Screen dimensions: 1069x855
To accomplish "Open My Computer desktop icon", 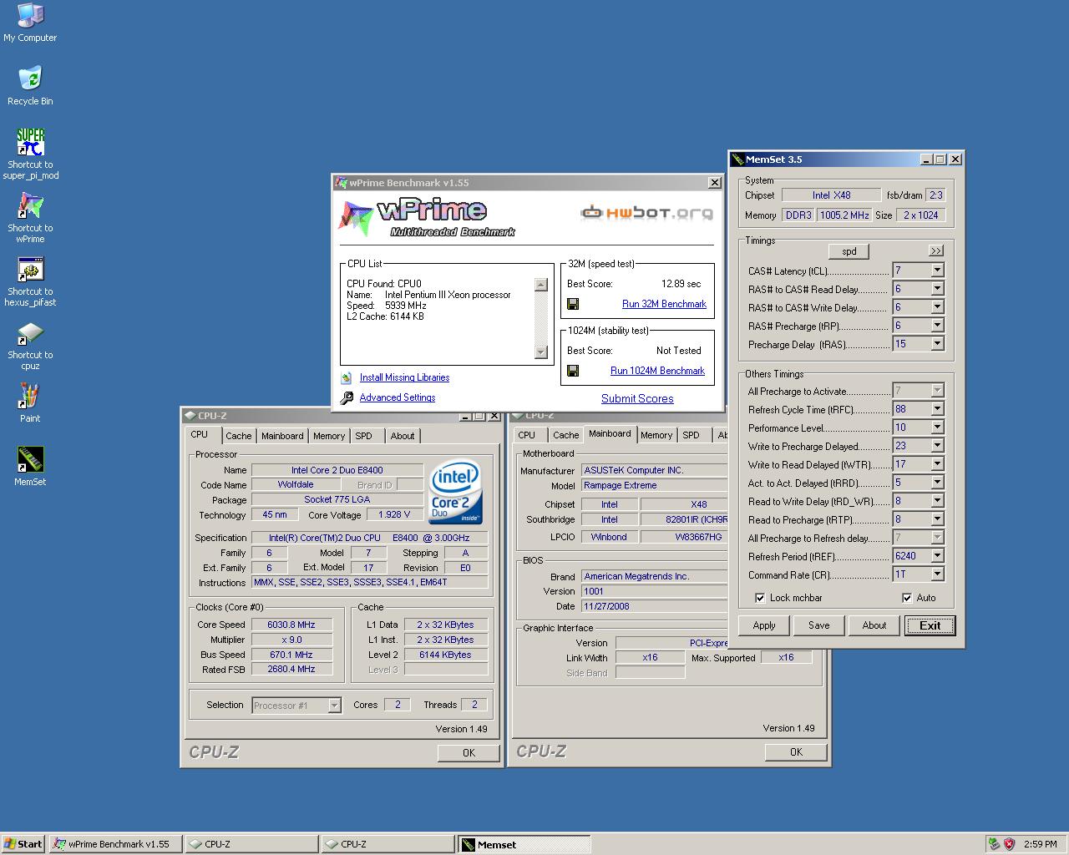I will [x=30, y=17].
